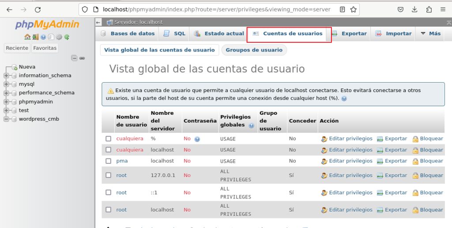Bookmark this page with star icon
The height and width of the screenshot is (228, 452).
coord(353,9)
